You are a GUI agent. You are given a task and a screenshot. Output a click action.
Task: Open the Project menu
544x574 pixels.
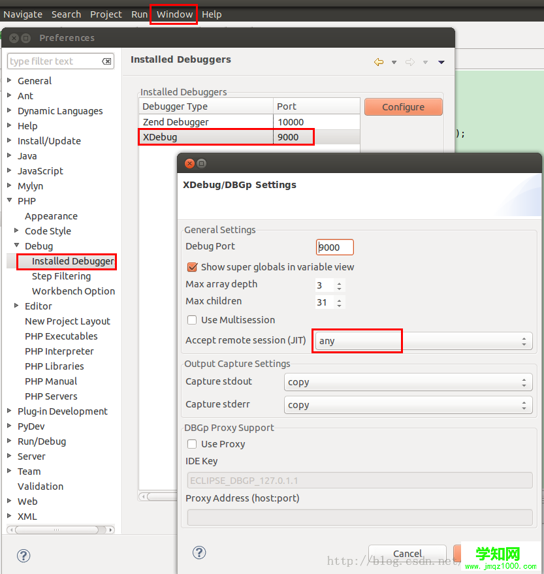pos(106,14)
